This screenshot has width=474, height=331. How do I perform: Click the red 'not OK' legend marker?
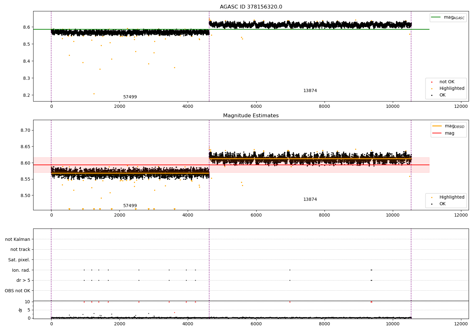432,82
